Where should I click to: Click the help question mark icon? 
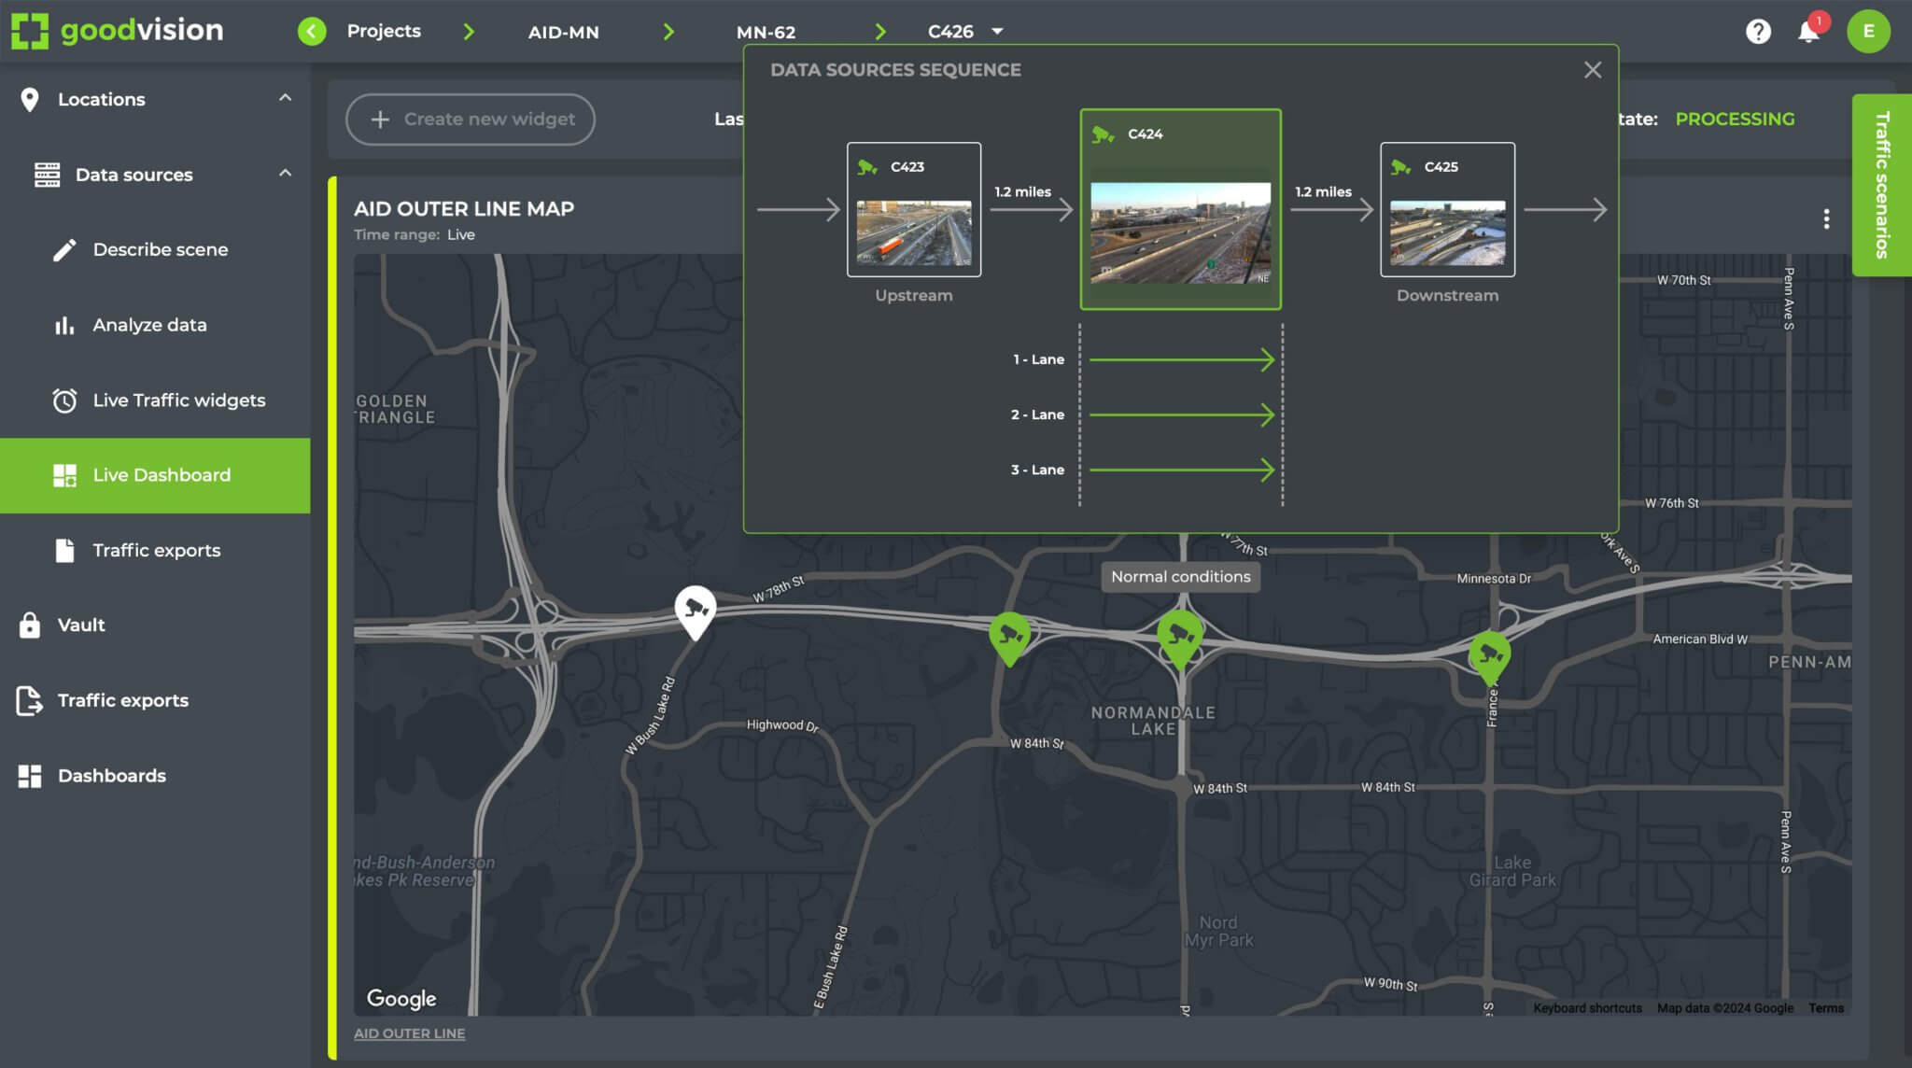point(1759,31)
